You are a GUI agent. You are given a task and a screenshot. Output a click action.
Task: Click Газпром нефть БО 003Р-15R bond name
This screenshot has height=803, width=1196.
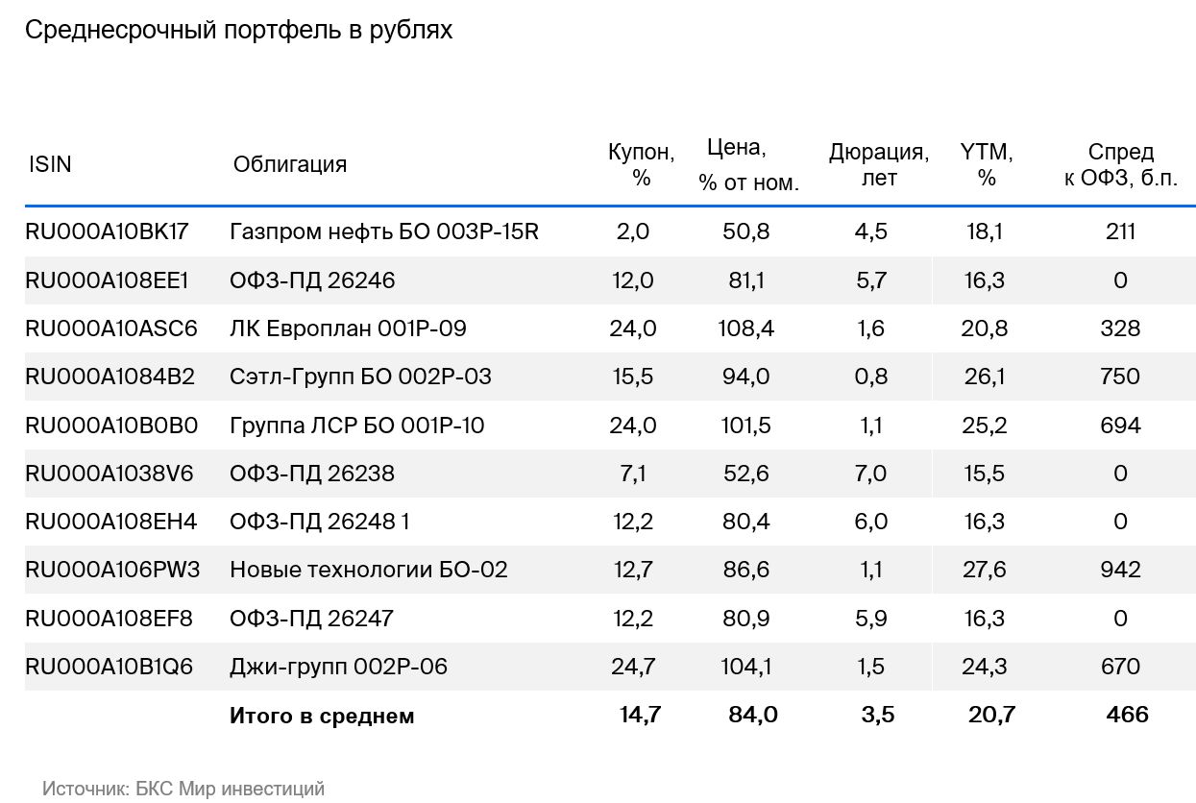pyautogui.click(x=384, y=231)
